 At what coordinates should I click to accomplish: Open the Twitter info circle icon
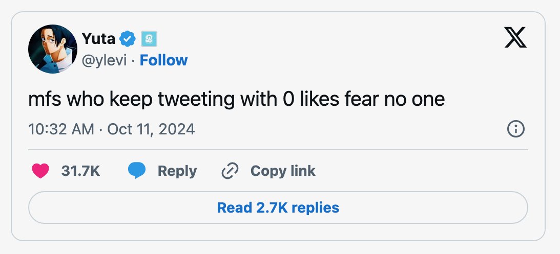pos(516,129)
